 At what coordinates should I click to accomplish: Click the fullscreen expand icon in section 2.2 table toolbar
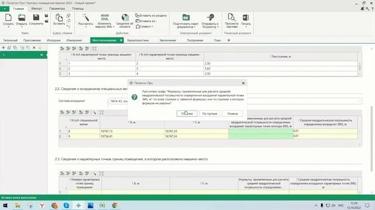101,113
